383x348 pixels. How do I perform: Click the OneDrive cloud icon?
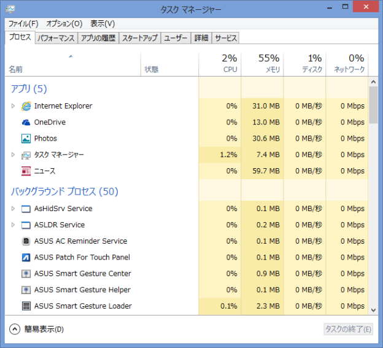tap(26, 122)
